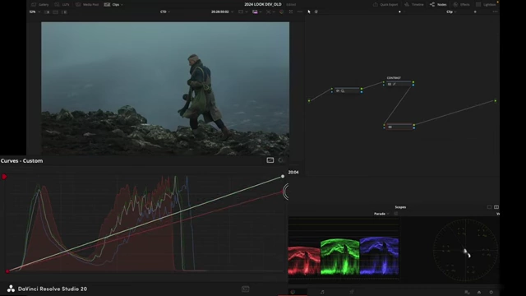
Task: Click the first viewer layout icon beside zoom
Action: coord(47,12)
